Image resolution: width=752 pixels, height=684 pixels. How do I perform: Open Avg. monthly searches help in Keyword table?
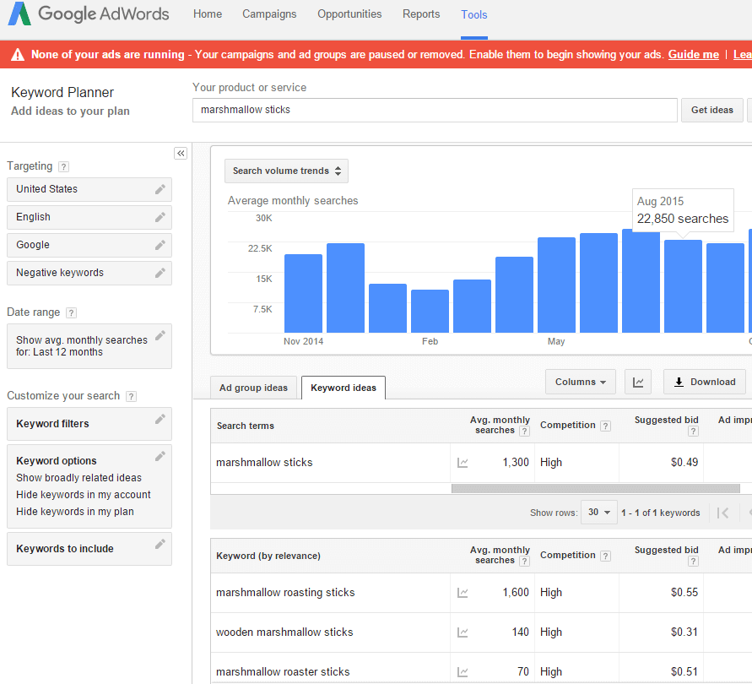tap(525, 561)
